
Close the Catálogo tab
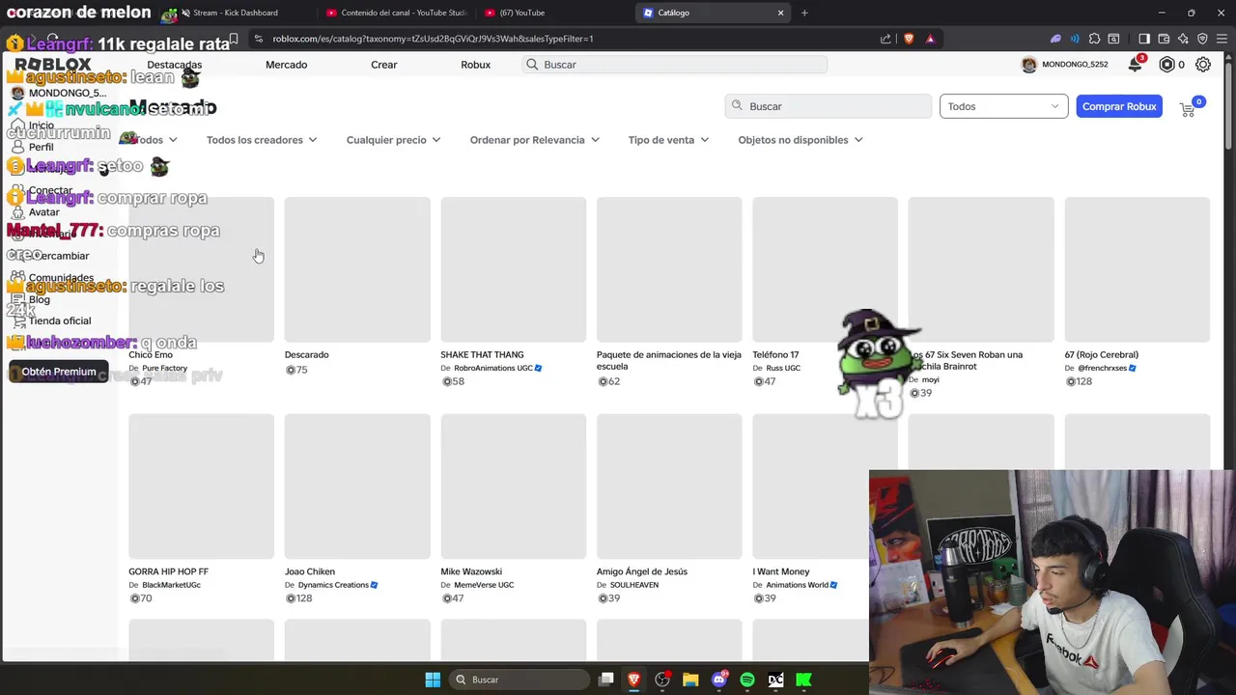pyautogui.click(x=780, y=13)
